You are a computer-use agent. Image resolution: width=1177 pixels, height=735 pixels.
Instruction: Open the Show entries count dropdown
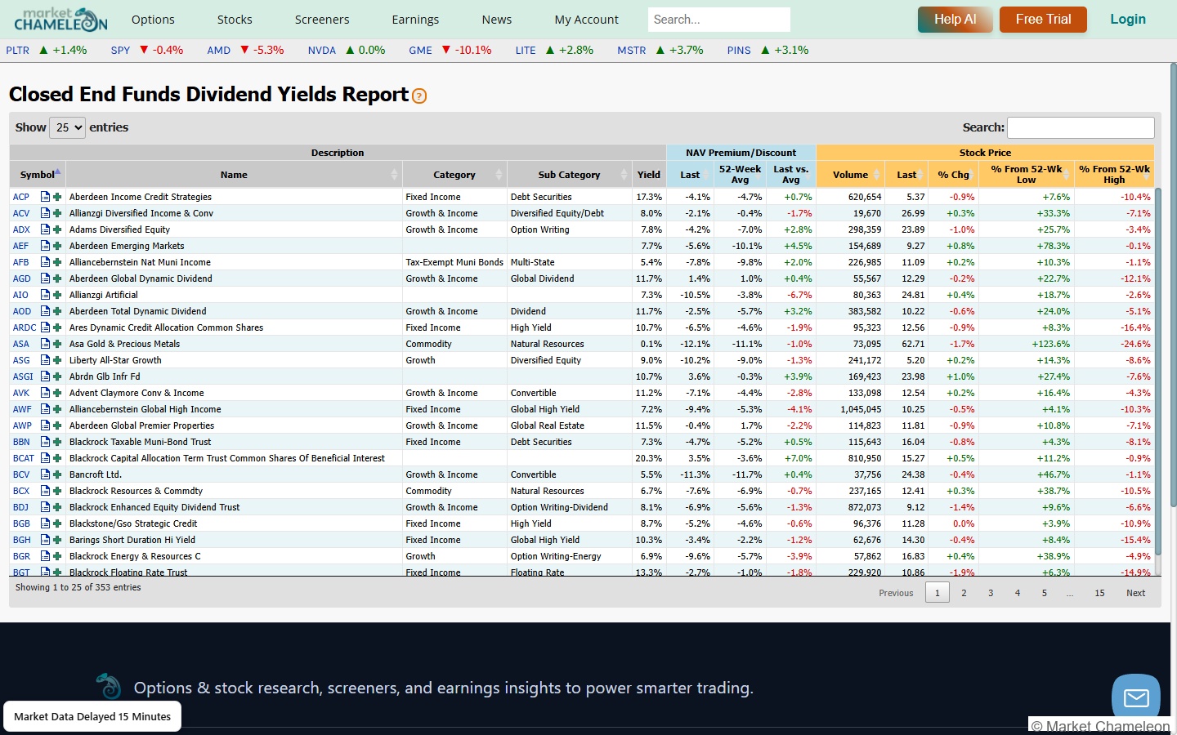pos(67,127)
